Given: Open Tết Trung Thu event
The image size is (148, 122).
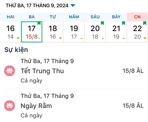Looking at the screenshot, I should coord(74,71).
